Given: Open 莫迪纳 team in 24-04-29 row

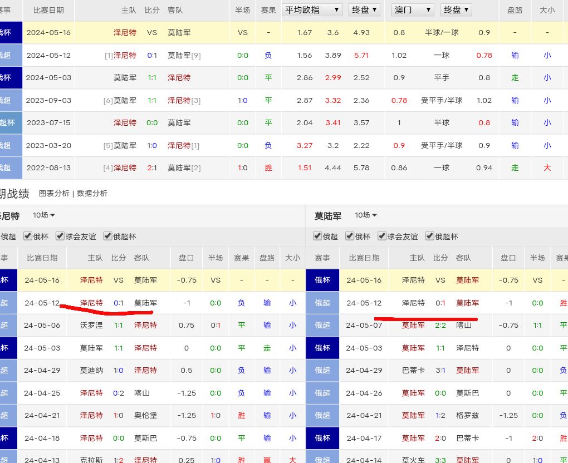Looking at the screenshot, I should [91, 370].
